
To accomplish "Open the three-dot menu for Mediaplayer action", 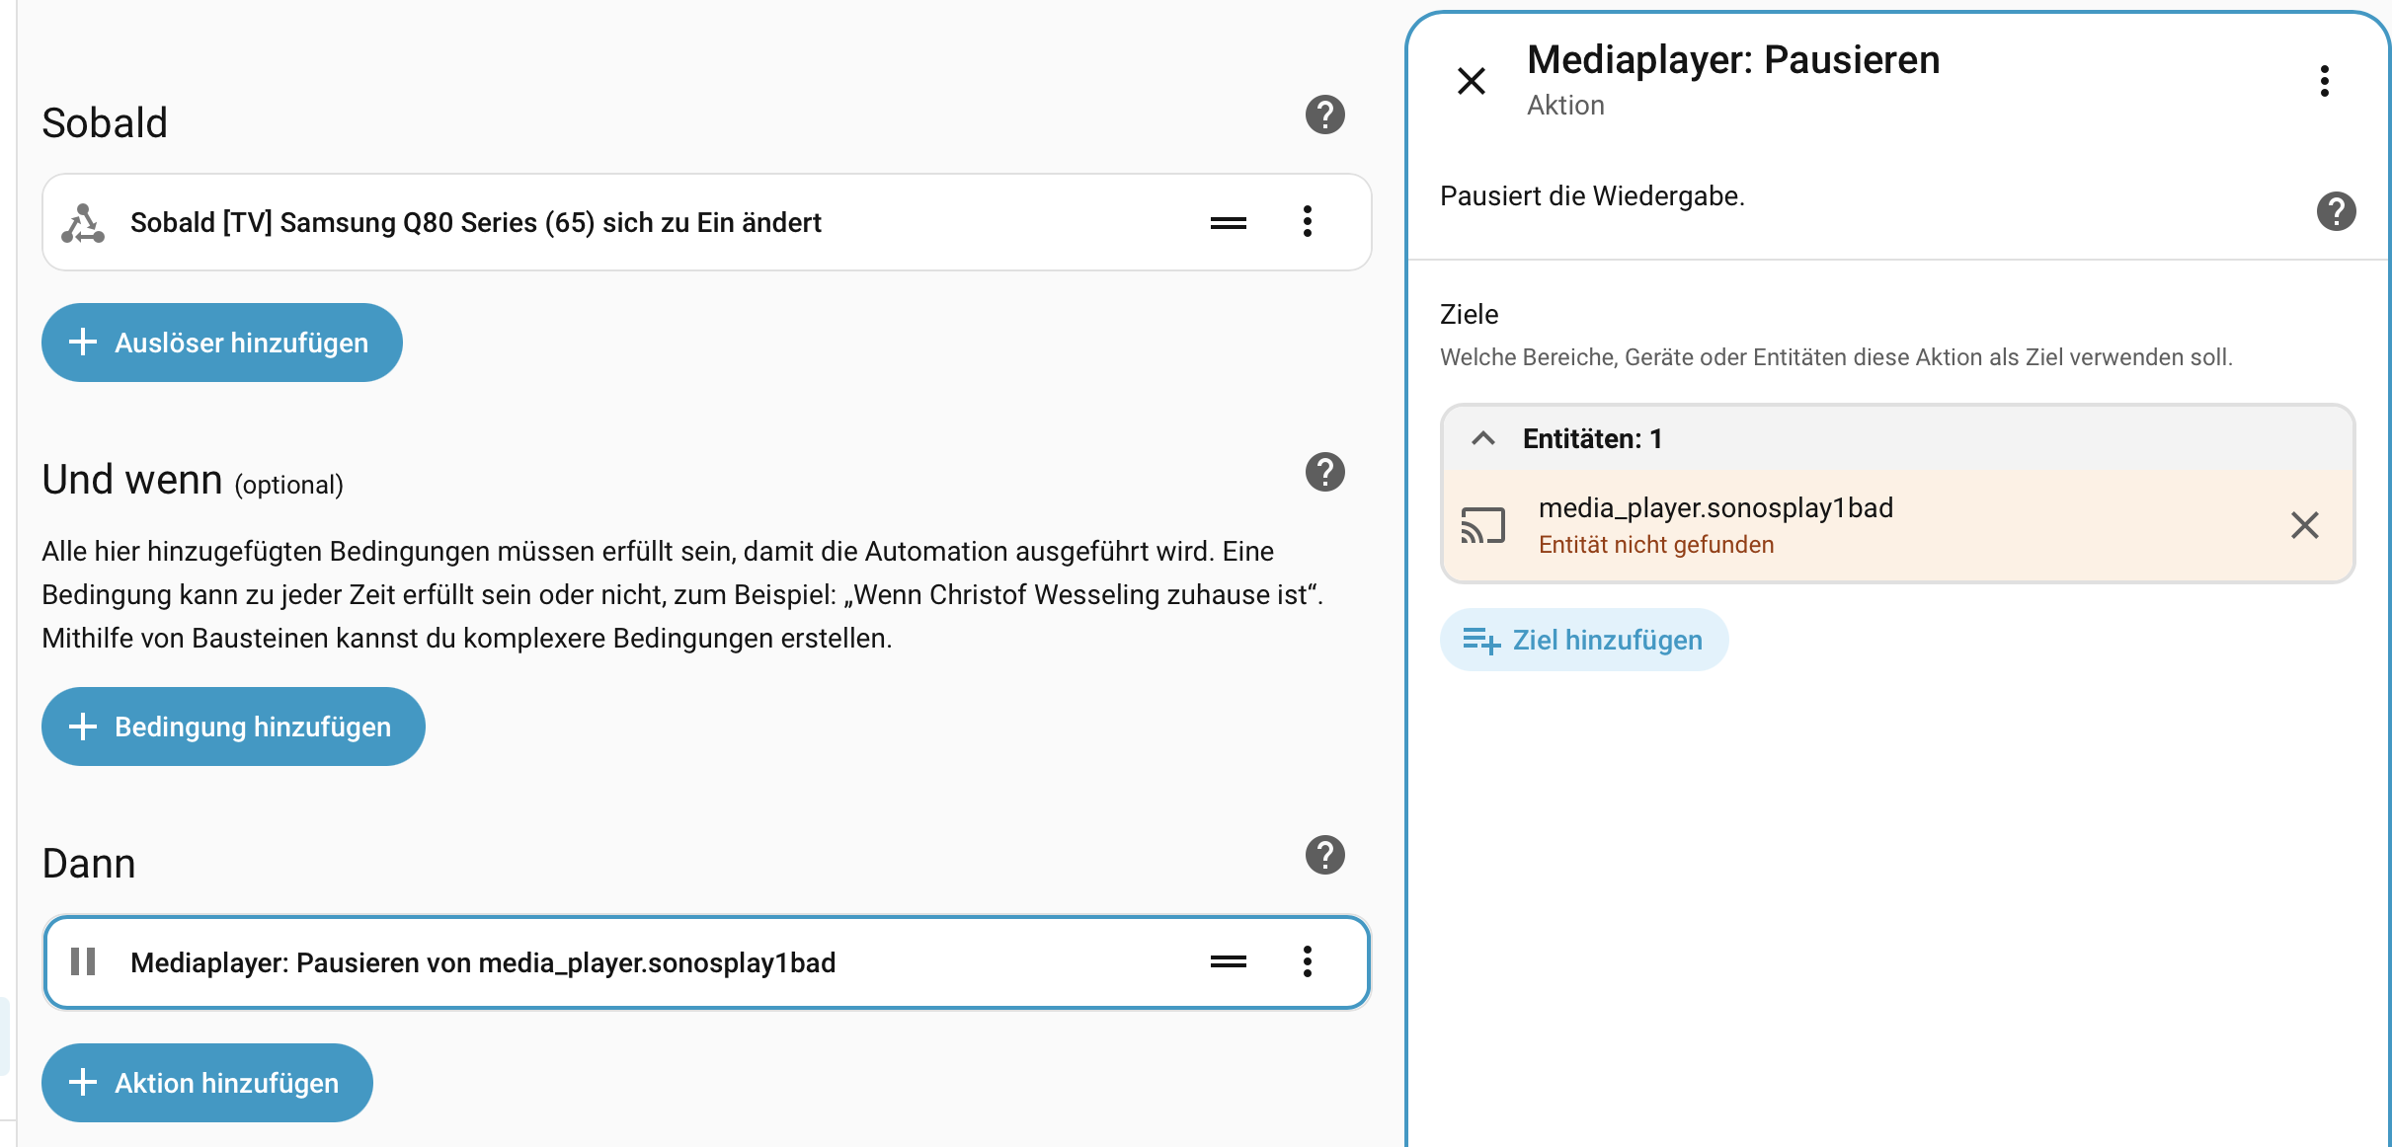I will [1308, 962].
